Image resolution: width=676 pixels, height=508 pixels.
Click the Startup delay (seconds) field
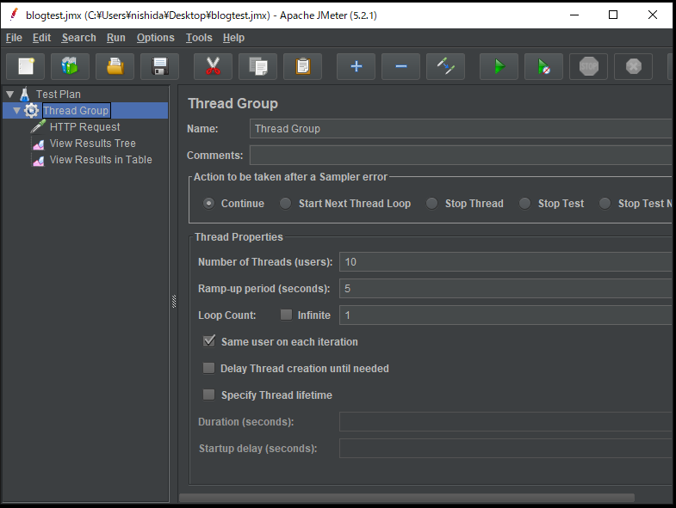505,449
